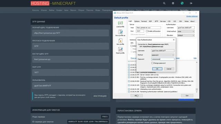Switch to the Login tab

click(130, 21)
